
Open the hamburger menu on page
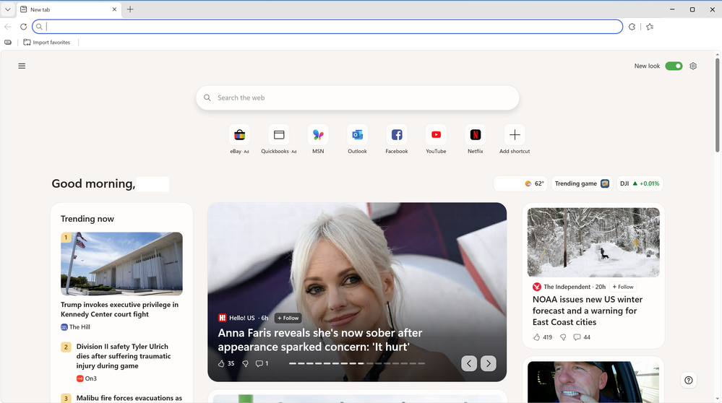(22, 66)
